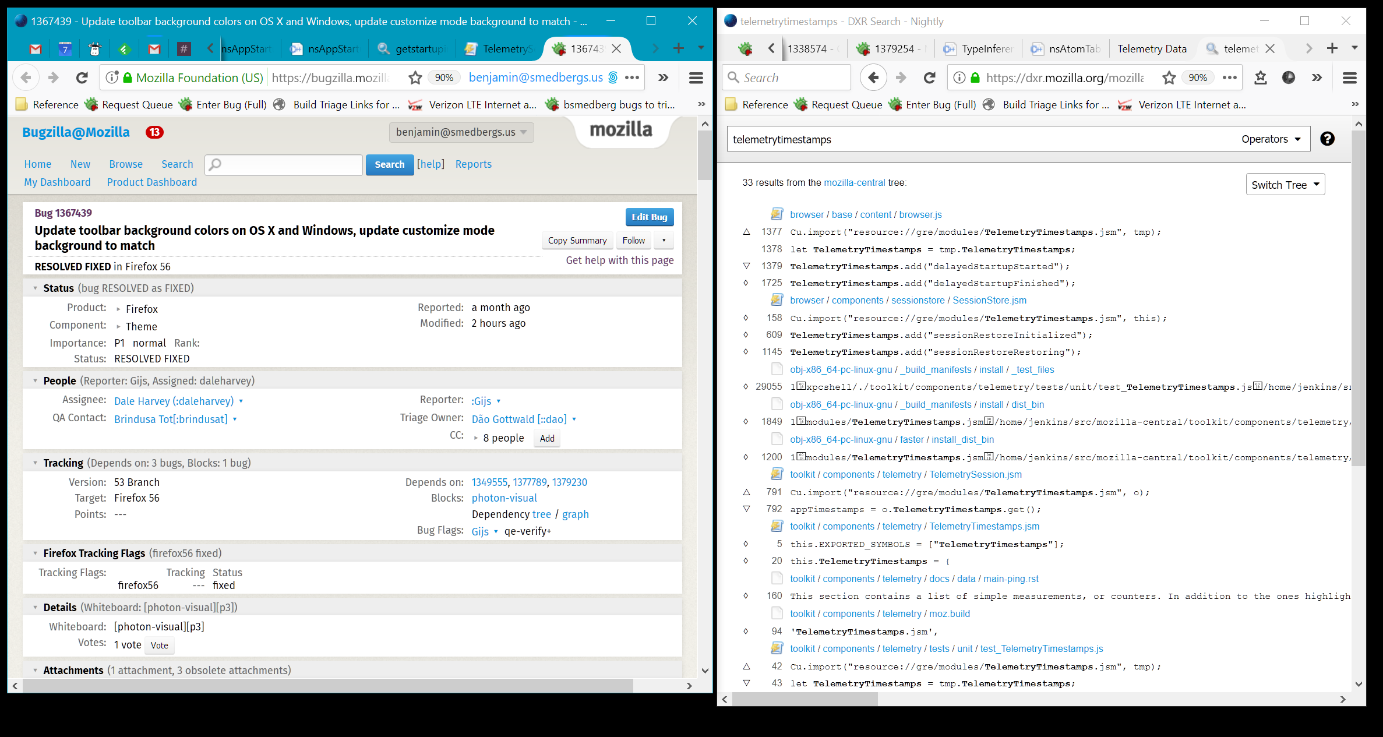
Task: Click the Nightly Search box in DXR window
Action: click(x=787, y=77)
